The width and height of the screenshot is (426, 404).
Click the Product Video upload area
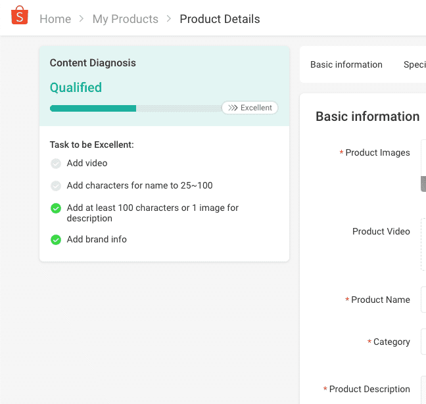[x=423, y=244]
